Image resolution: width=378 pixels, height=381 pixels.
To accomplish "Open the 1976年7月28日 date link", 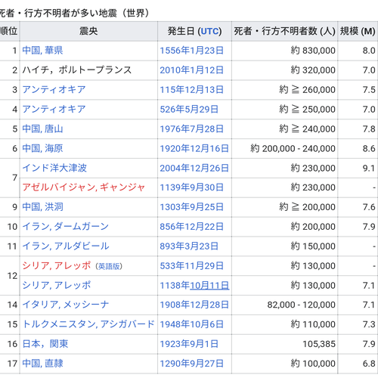I will [191, 129].
